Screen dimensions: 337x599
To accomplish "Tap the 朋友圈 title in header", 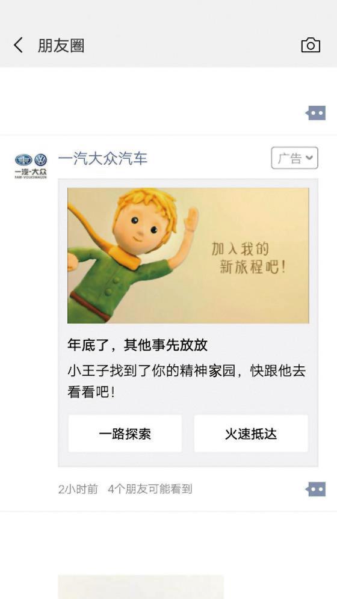I will click(61, 46).
